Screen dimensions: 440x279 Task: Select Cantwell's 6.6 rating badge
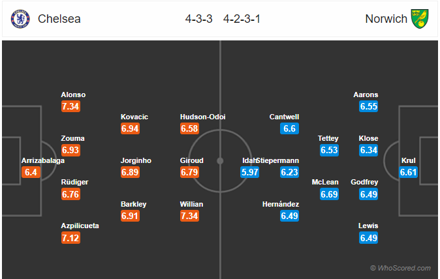289,128
